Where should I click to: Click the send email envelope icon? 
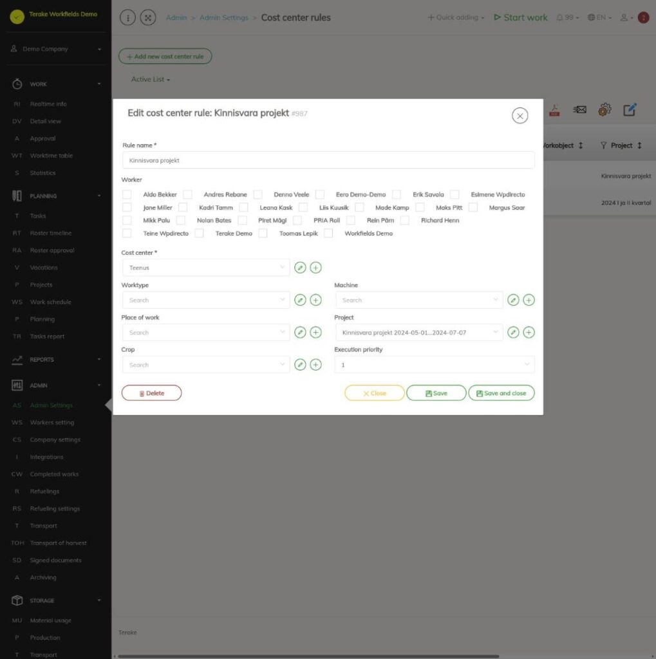(579, 109)
